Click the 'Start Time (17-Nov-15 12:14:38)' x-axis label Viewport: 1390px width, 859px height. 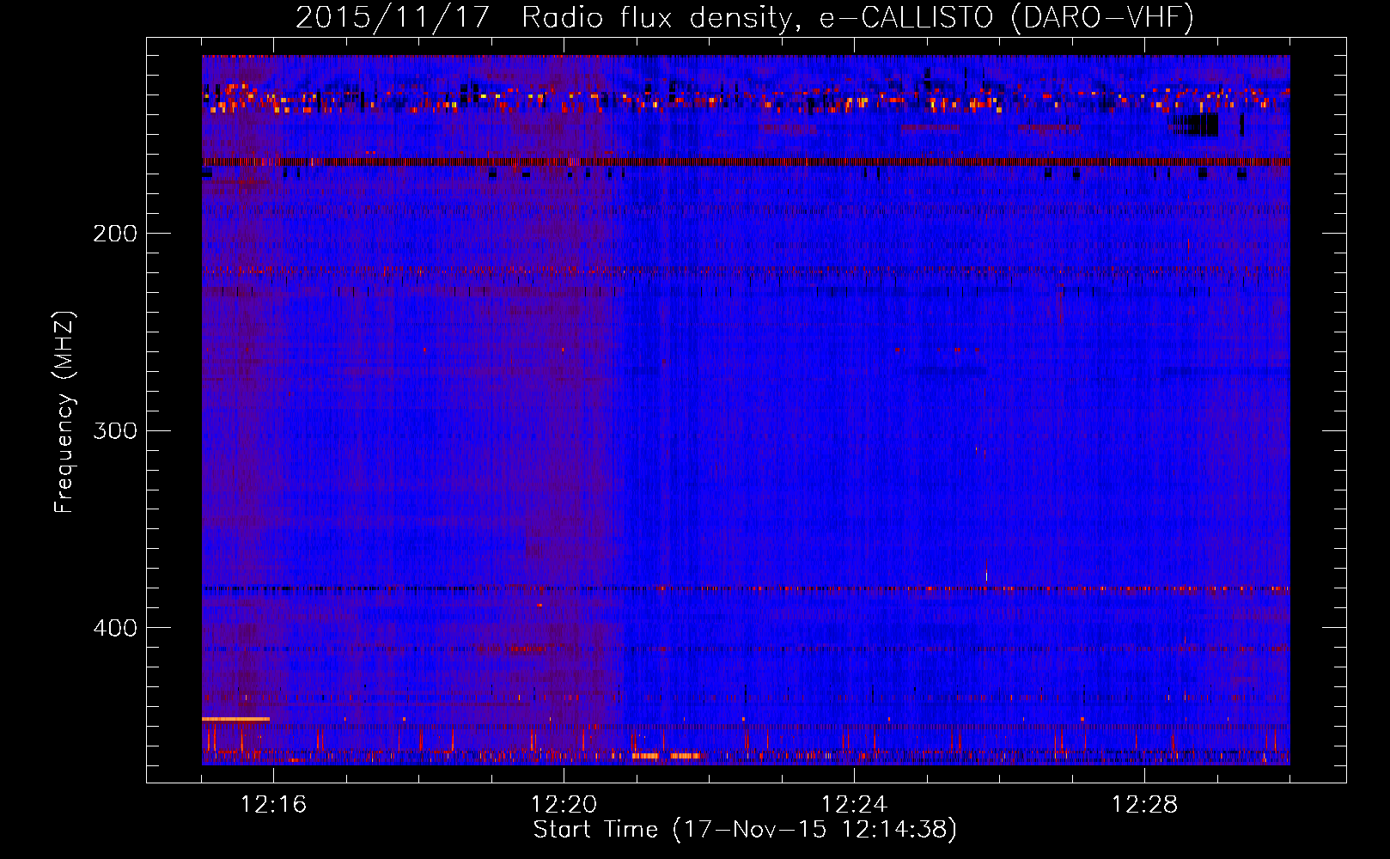click(745, 830)
